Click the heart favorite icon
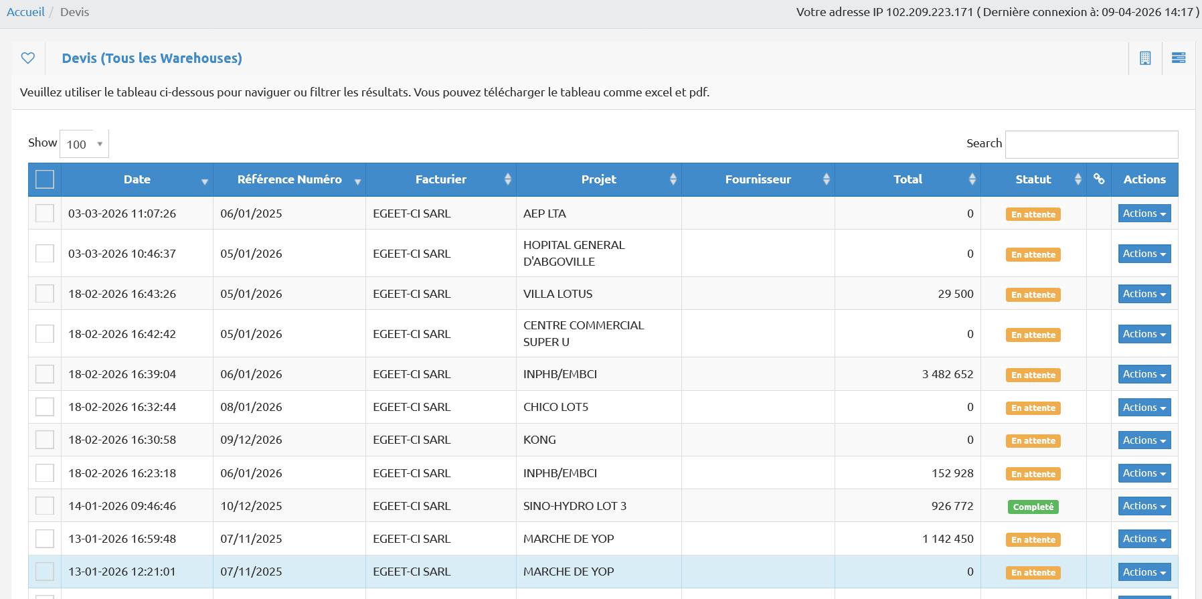 [28, 58]
